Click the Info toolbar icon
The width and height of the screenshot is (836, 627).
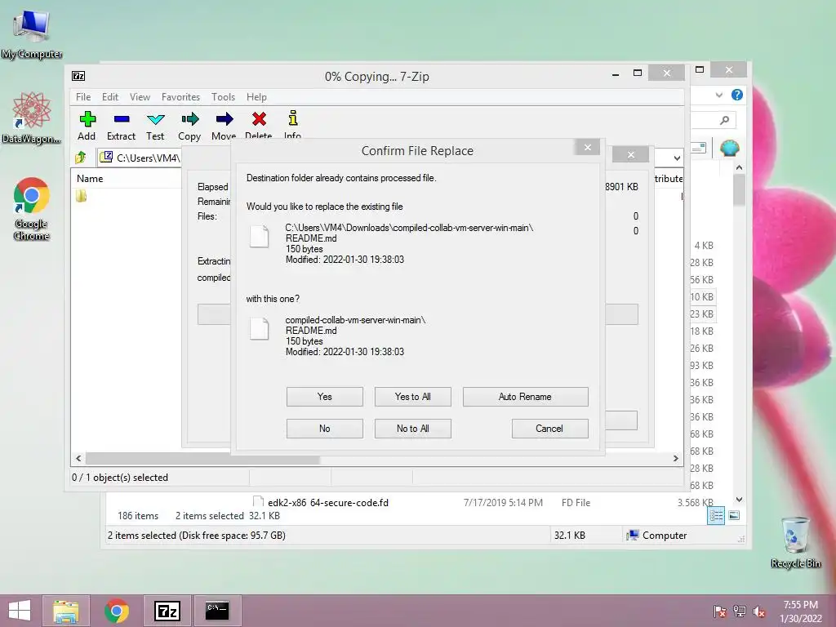pos(292,126)
